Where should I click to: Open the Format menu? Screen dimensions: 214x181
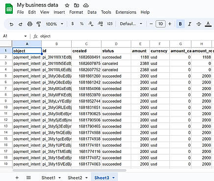pyautogui.click(x=76, y=12)
